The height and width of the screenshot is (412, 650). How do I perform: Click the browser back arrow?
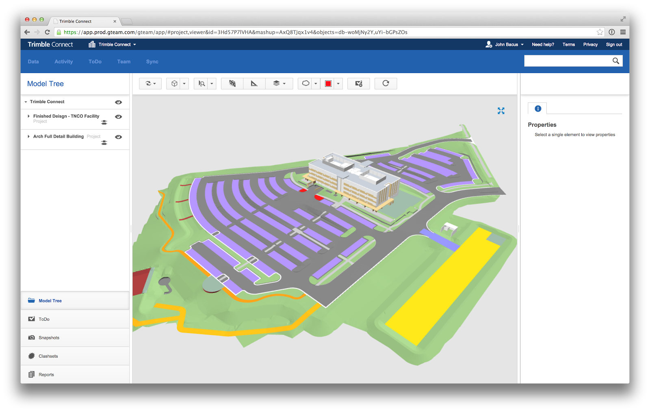(x=27, y=32)
